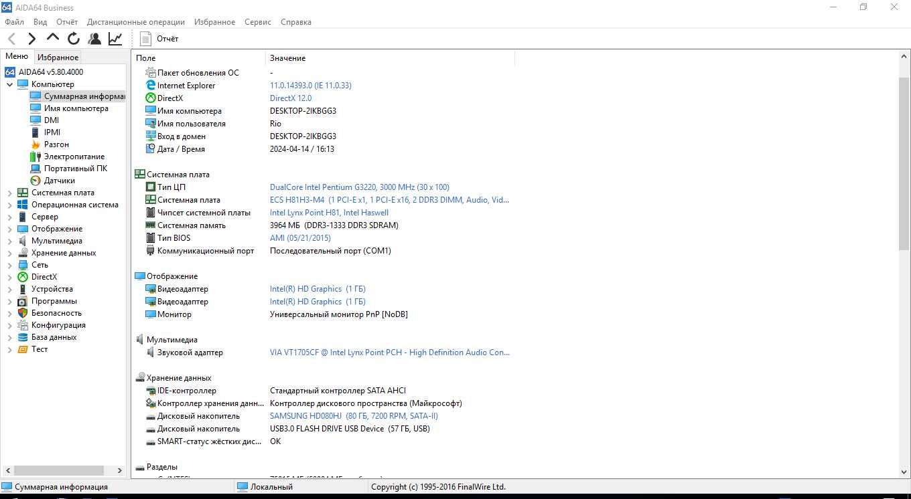Image resolution: width=911 pixels, height=499 pixels.
Task: Click the USB3.0 FLASH DRIVE value
Action: click(x=350, y=429)
